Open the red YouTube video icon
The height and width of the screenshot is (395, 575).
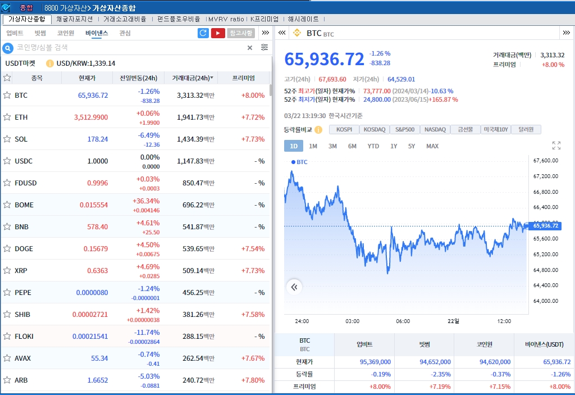(218, 33)
